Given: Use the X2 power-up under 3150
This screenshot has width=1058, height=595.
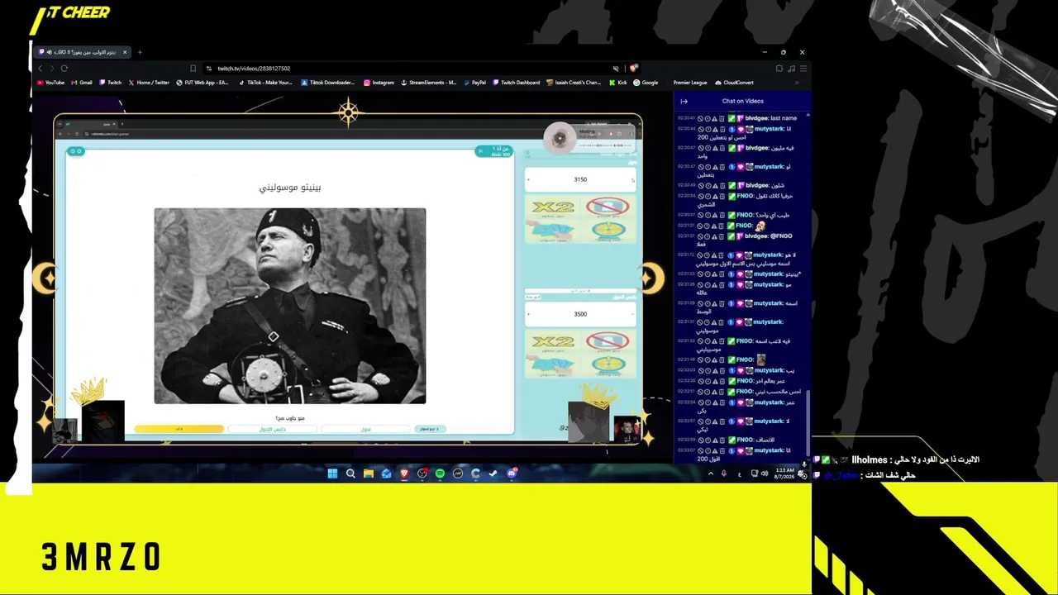Looking at the screenshot, I should coord(553,207).
